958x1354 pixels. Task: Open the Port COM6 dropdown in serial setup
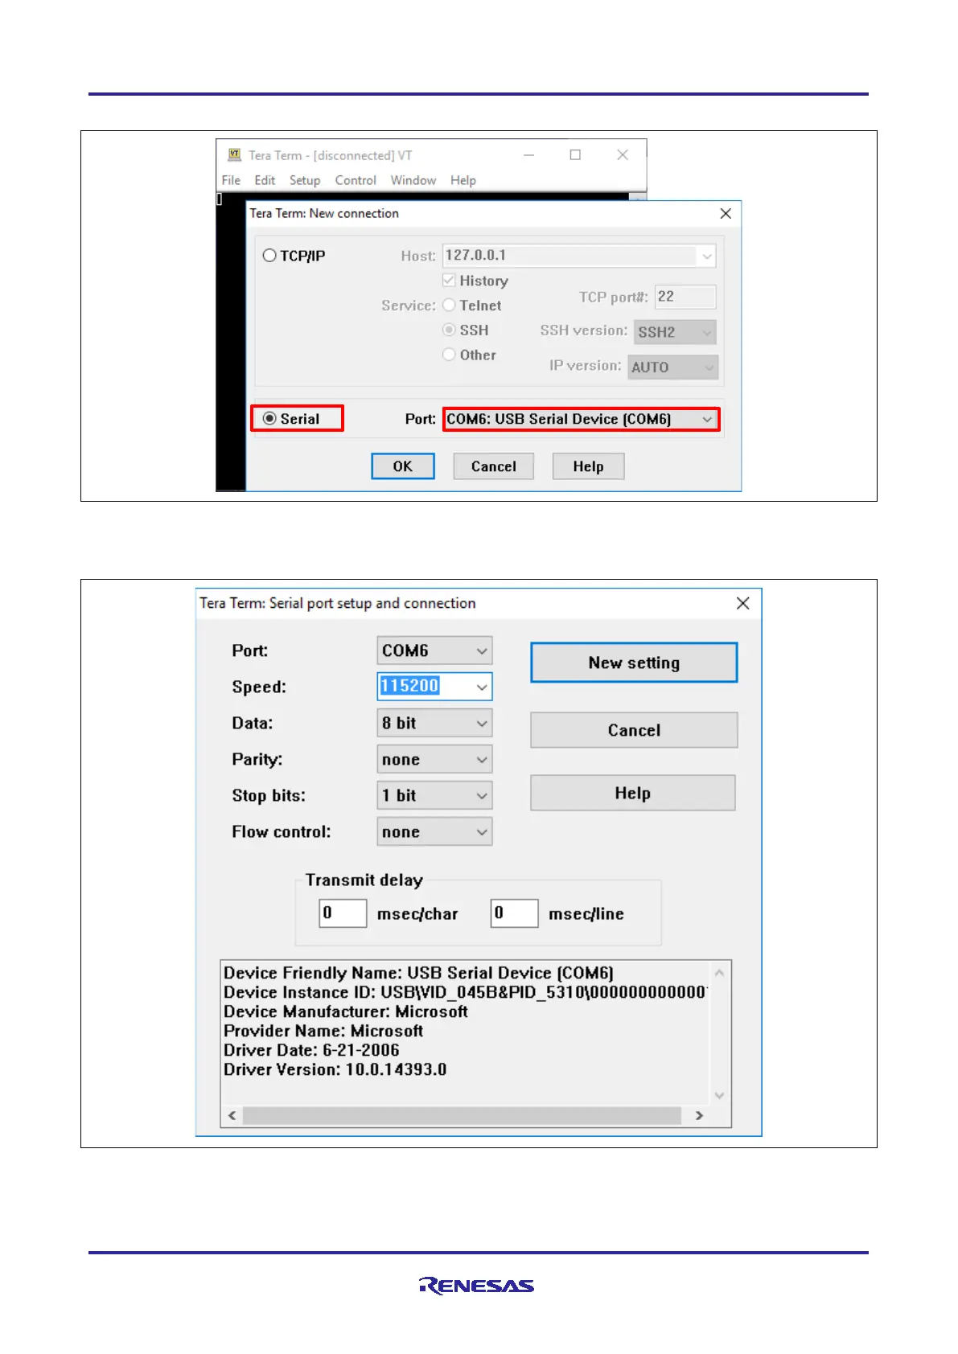click(434, 650)
